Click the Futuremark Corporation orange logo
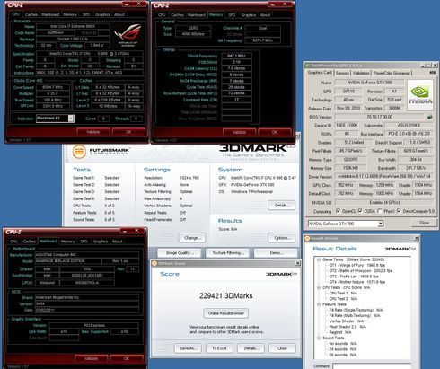The height and width of the screenshot is (369, 440). (79, 152)
